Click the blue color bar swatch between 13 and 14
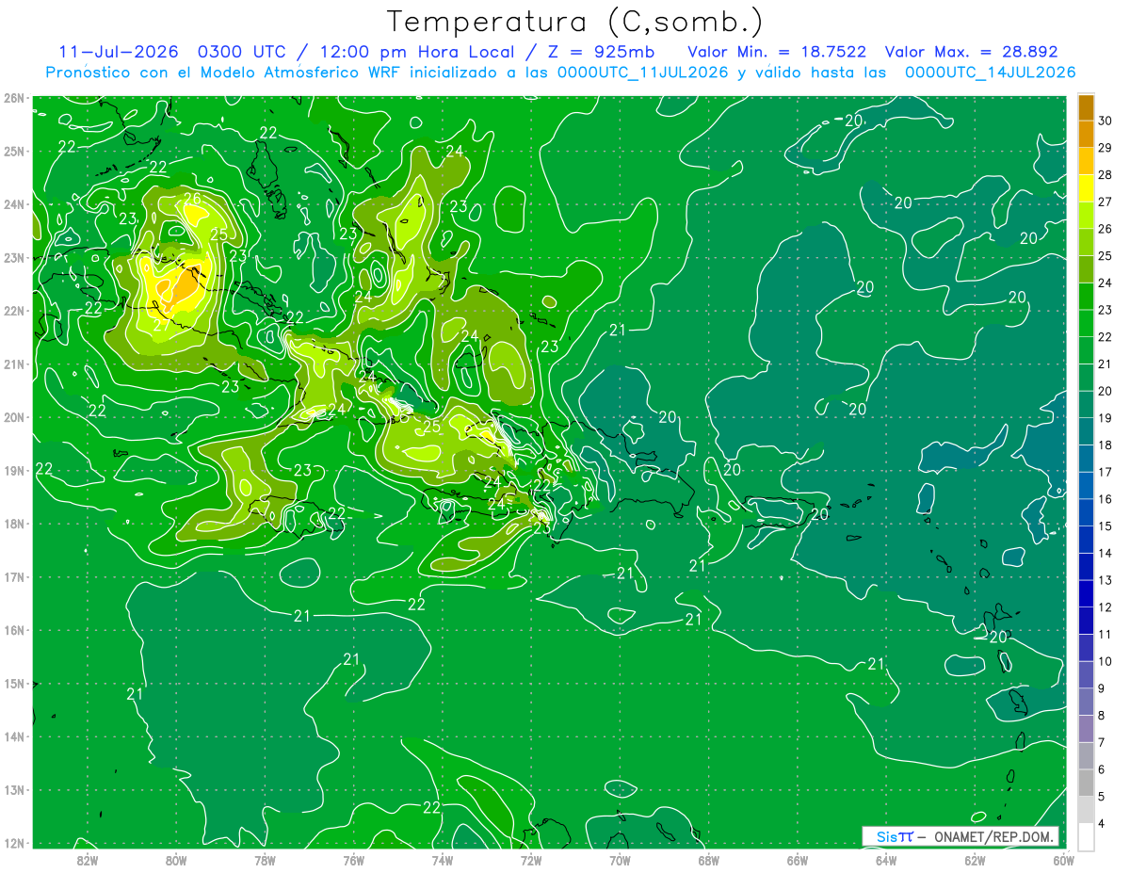The width and height of the screenshot is (1130, 873). point(1086,566)
